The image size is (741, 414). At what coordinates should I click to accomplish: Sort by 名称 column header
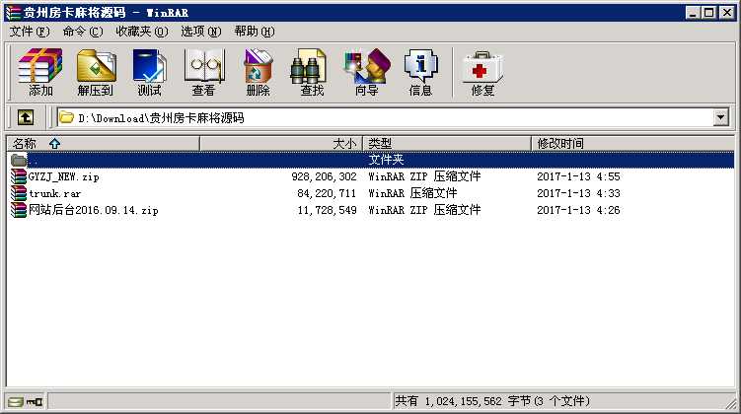103,144
